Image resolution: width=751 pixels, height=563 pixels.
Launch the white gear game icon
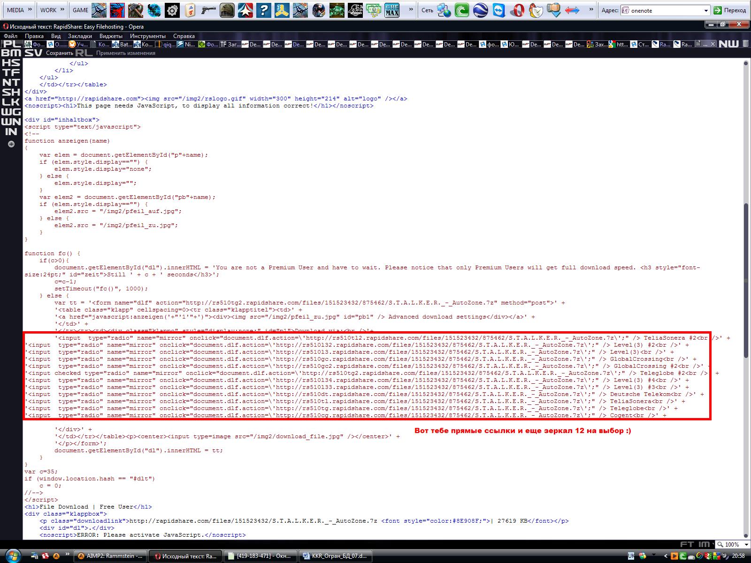(172, 10)
